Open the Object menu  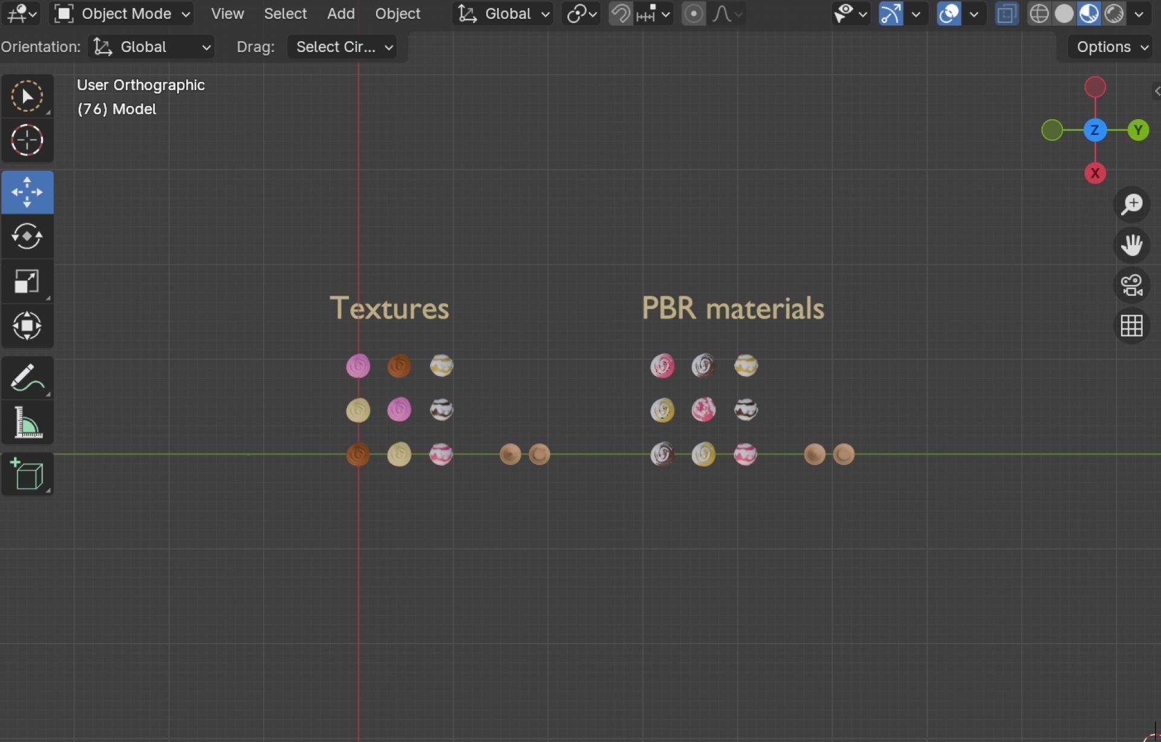(x=397, y=13)
